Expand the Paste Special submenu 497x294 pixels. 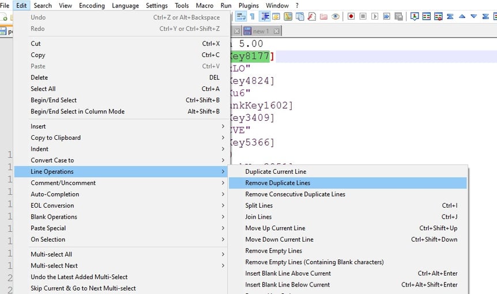click(121, 228)
